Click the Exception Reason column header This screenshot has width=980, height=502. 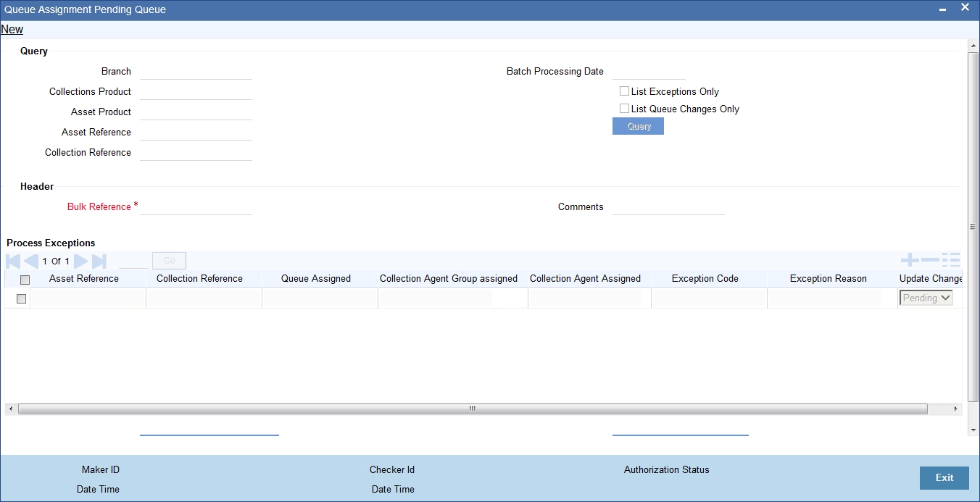click(829, 279)
